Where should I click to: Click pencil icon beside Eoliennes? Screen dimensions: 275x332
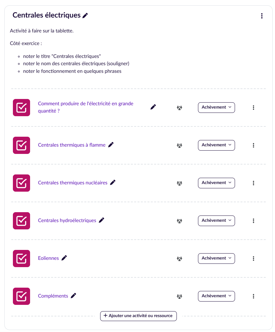(x=64, y=258)
